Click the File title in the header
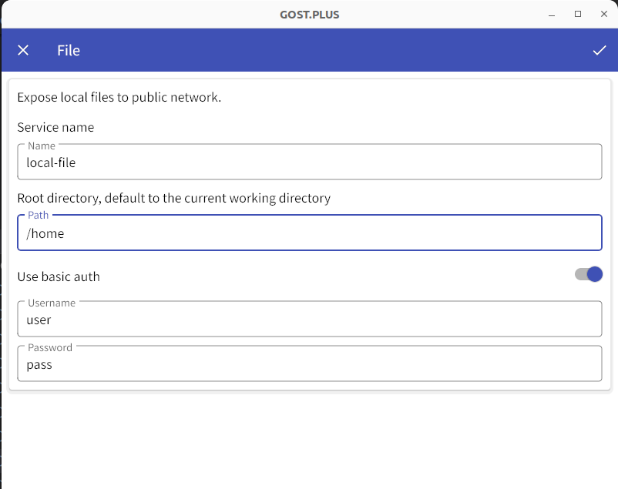 coord(69,50)
